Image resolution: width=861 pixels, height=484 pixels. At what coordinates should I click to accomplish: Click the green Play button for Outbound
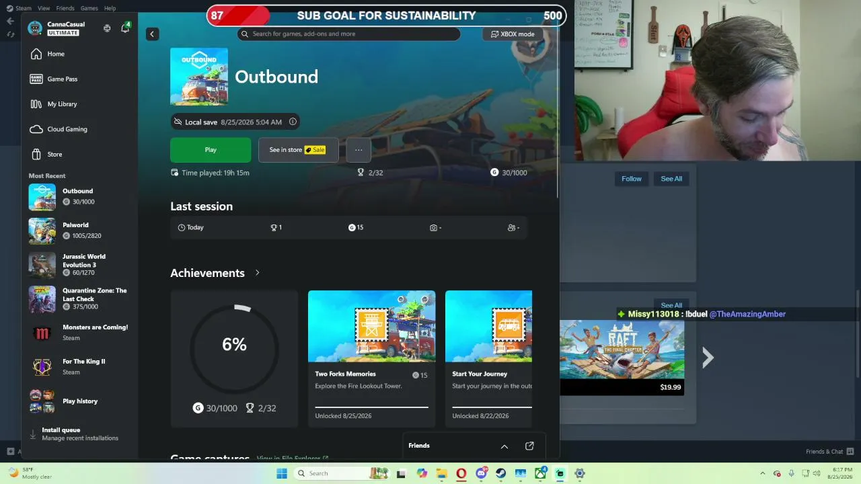pos(211,150)
